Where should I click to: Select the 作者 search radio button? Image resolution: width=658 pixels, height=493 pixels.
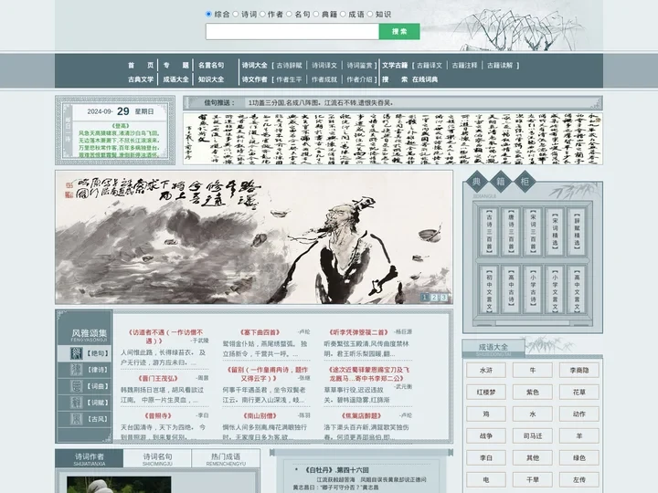[x=262, y=14]
